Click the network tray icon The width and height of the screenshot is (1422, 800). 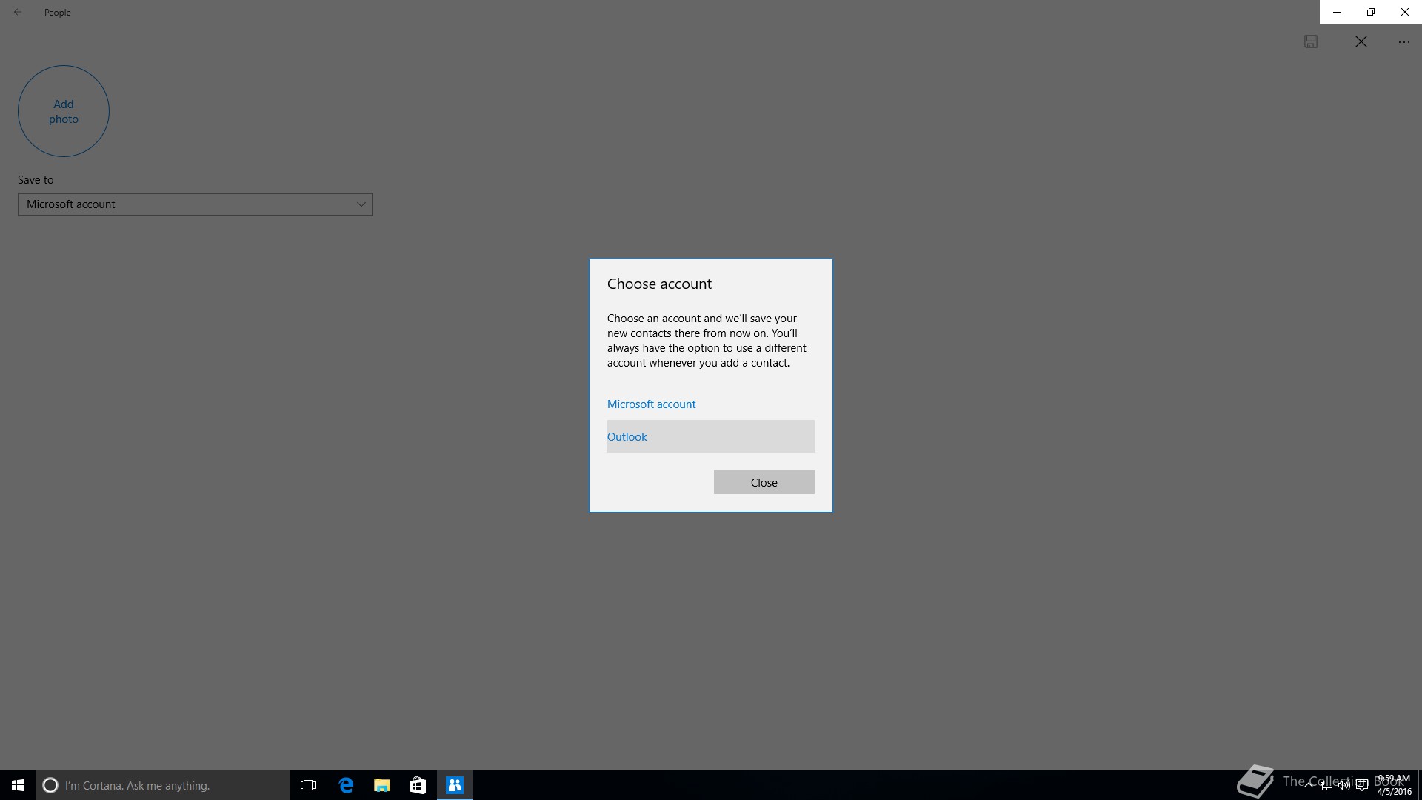[x=1326, y=786]
